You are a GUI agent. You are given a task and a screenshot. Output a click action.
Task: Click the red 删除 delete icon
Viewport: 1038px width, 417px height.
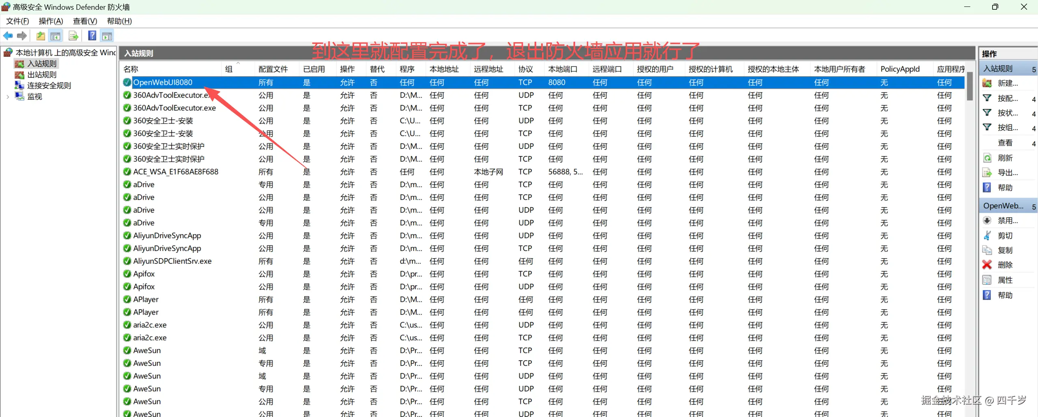point(987,265)
